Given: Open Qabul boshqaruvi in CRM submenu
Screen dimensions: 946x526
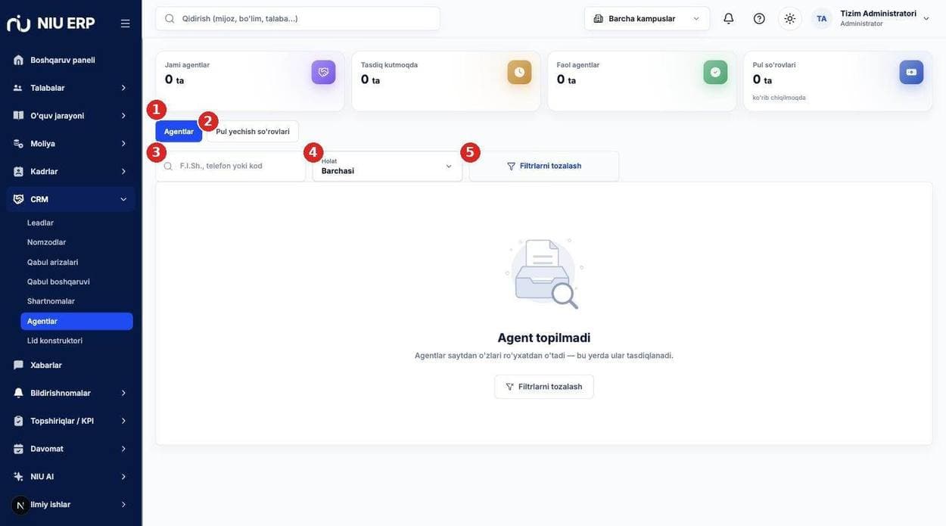Looking at the screenshot, I should pos(76,282).
